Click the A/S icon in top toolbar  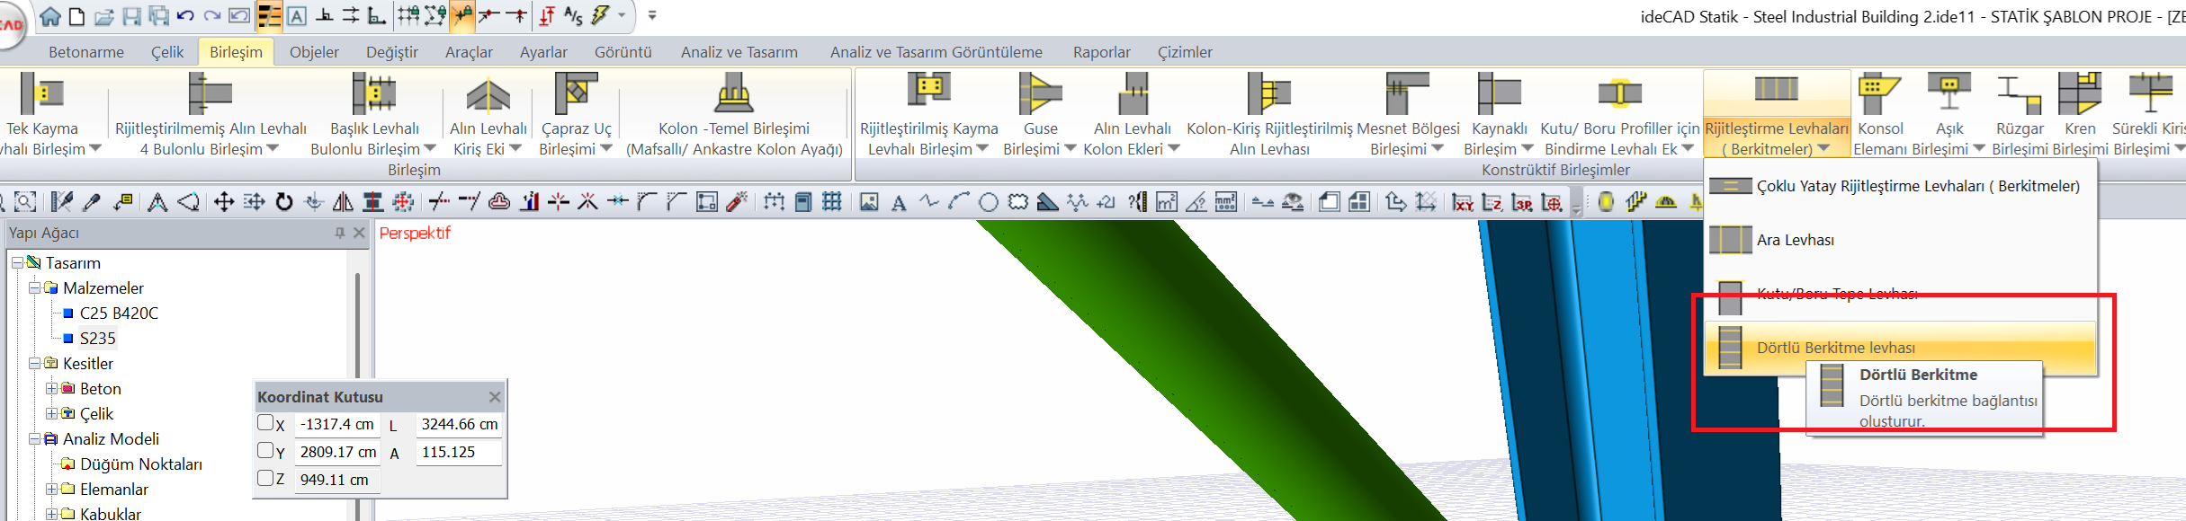point(573,15)
